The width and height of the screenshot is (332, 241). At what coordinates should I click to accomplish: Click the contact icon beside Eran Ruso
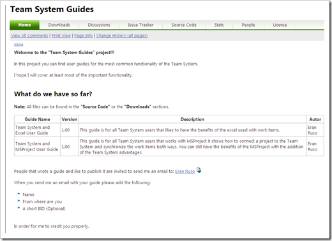point(199,170)
